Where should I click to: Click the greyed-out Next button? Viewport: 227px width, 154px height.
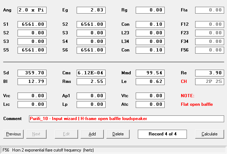[36, 134]
